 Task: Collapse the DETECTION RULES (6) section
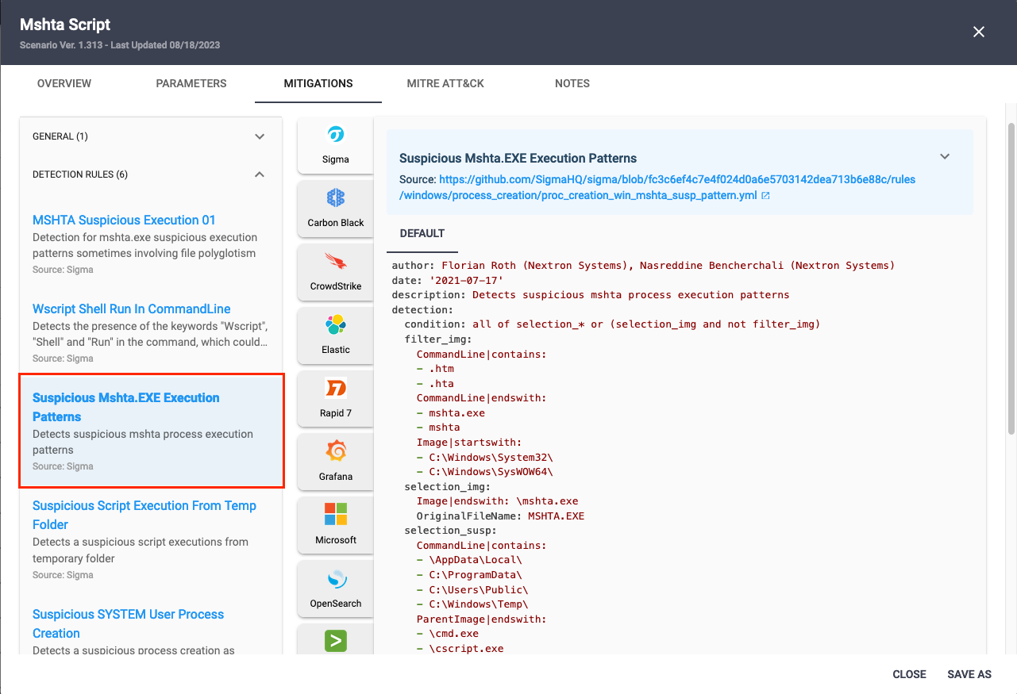click(x=260, y=174)
